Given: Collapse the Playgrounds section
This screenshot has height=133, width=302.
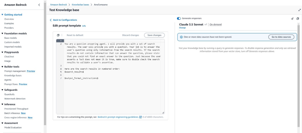Looking at the screenshot, I should pyautogui.click(x=2, y=52).
